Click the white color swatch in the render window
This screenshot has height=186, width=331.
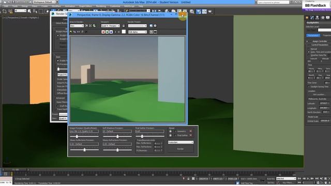(x=124, y=32)
